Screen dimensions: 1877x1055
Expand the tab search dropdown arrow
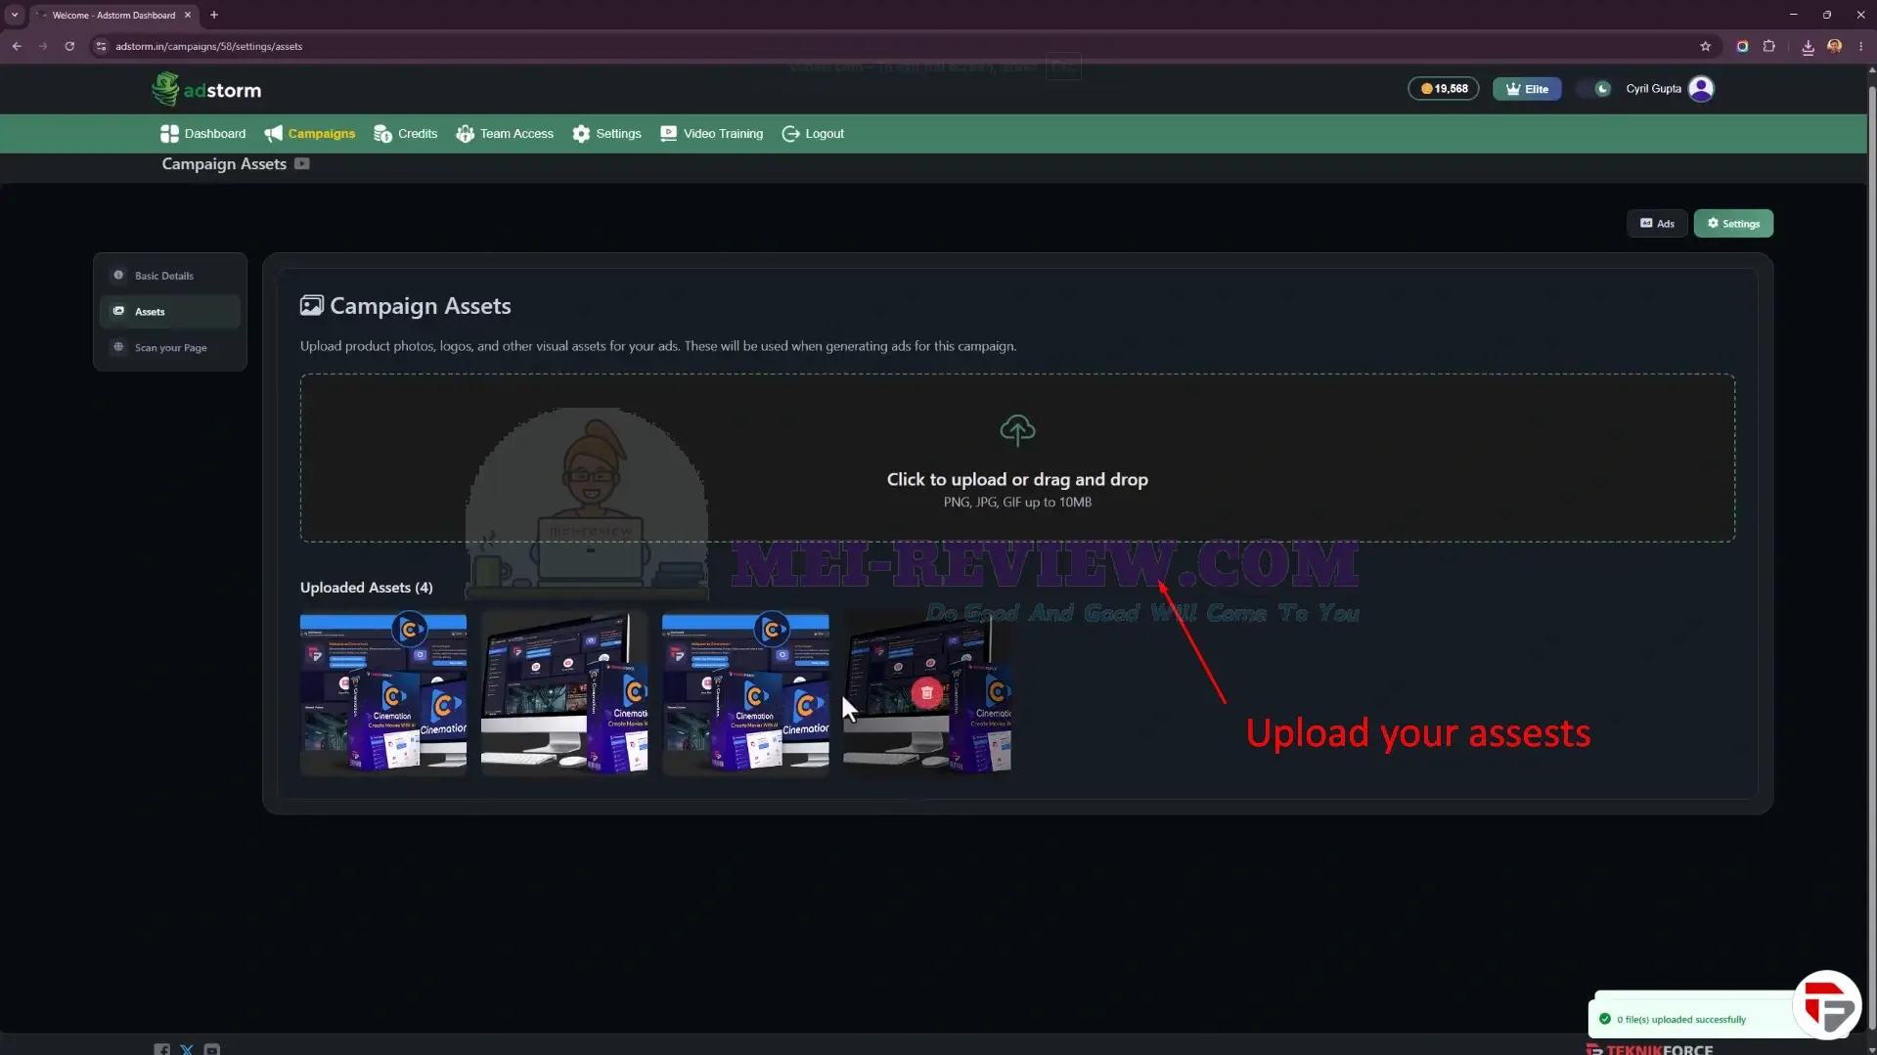pyautogui.click(x=15, y=15)
